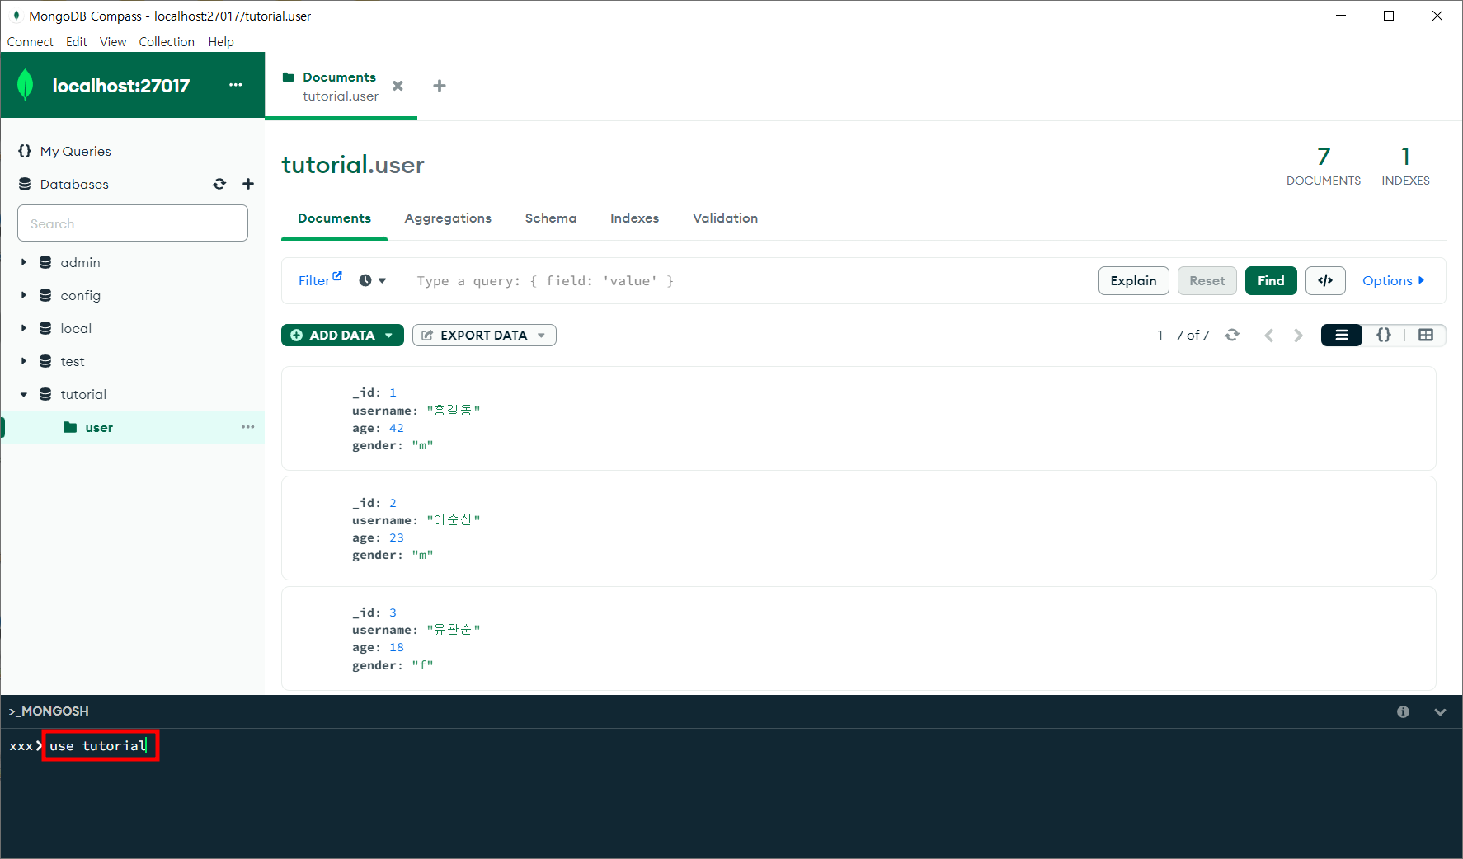
Task: Refresh the document list results
Action: [x=1232, y=335]
